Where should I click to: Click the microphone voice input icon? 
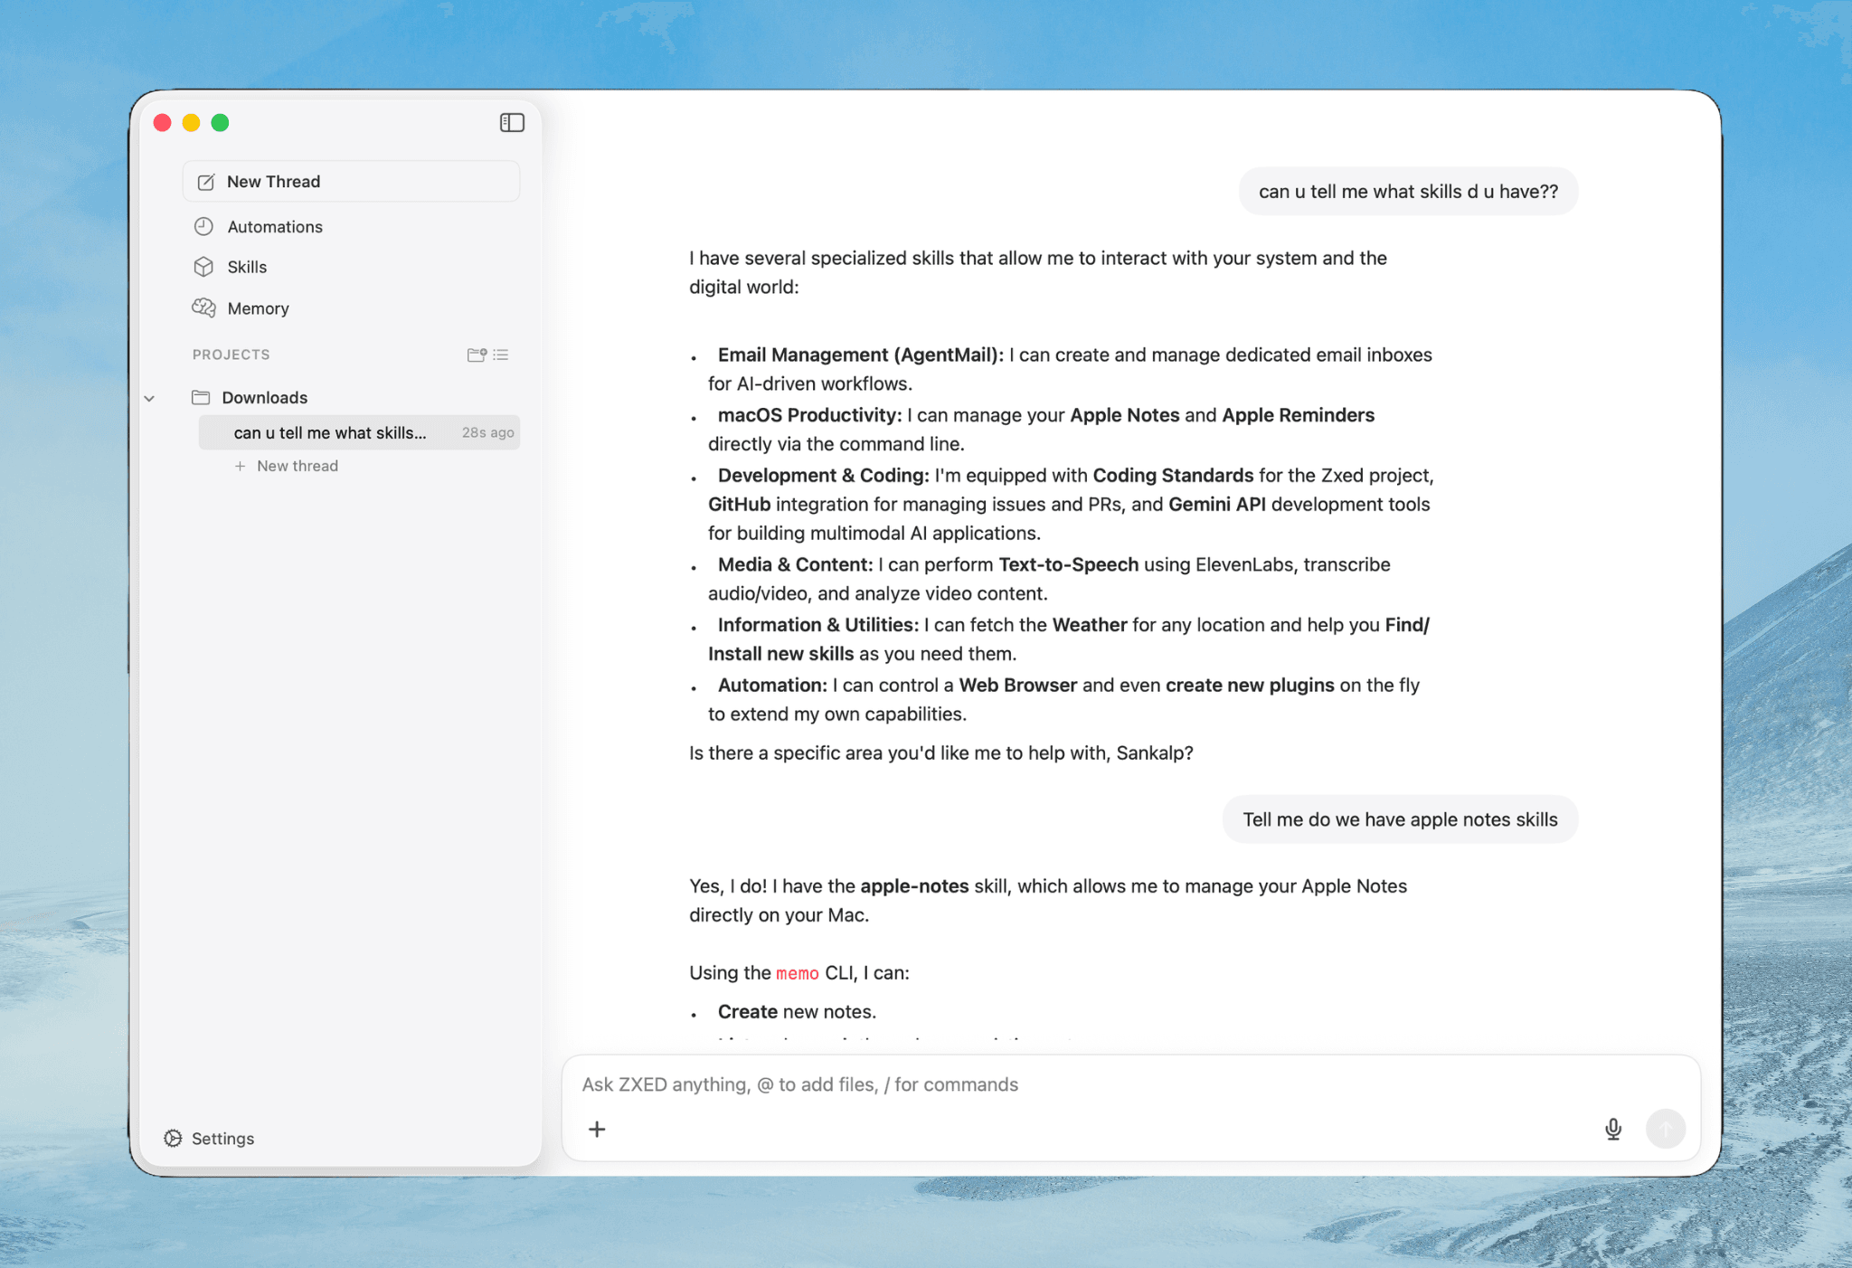(x=1612, y=1129)
